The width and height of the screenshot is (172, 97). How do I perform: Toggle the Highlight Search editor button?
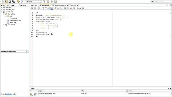click(52, 8)
